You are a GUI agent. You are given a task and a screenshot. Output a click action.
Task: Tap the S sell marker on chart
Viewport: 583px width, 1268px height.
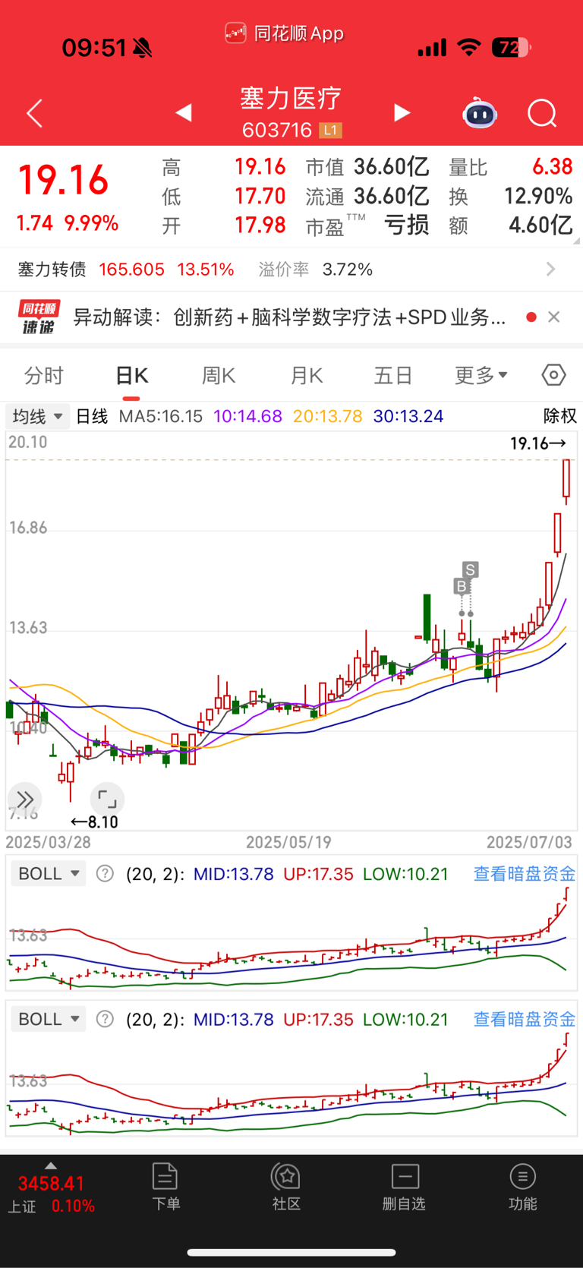471,569
